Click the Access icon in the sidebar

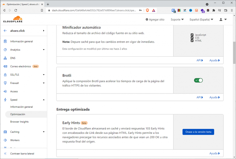point(5,91)
